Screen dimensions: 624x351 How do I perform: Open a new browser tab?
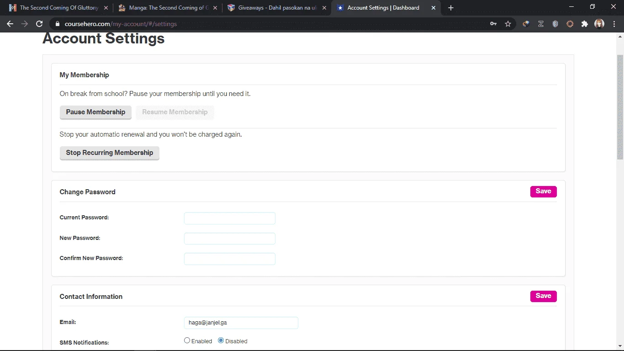(451, 8)
